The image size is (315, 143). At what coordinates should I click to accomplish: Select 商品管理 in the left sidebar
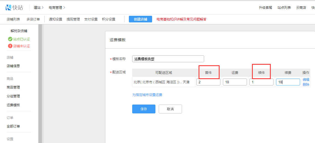click(x=13, y=87)
